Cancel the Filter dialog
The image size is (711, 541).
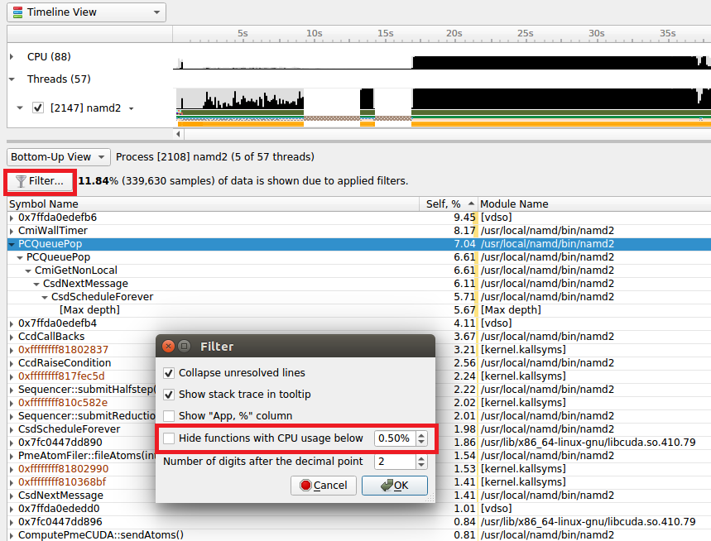(x=323, y=486)
